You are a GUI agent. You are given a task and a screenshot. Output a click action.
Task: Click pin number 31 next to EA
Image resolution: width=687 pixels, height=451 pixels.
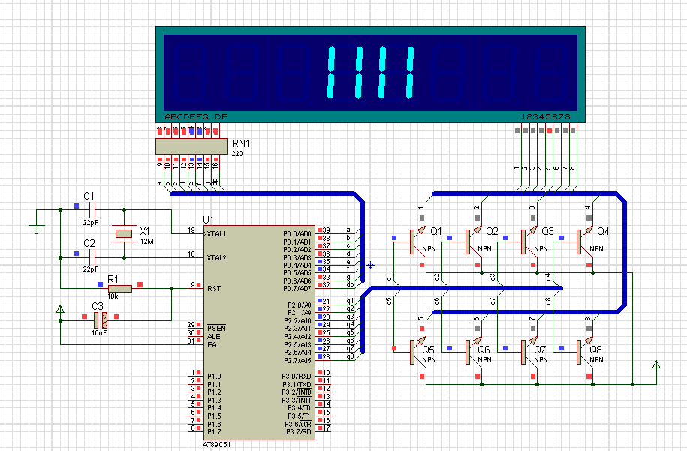pos(191,341)
